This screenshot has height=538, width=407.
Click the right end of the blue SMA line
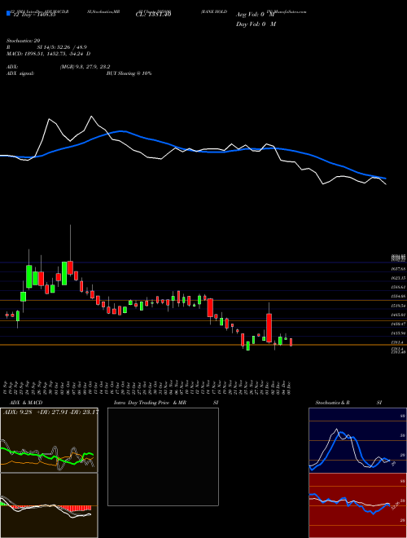[385, 178]
